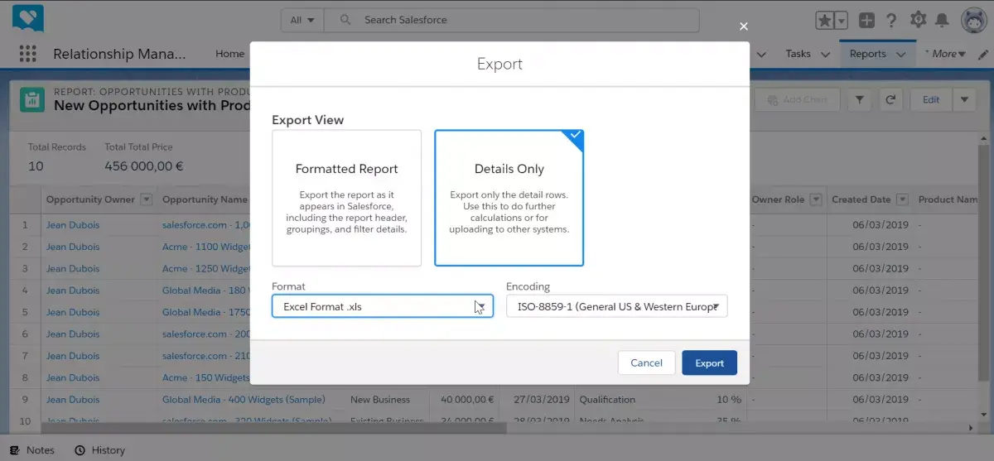Screen dimensions: 994x461
Task: Open Jean Dubois link in row 1
Action: [x=73, y=225]
